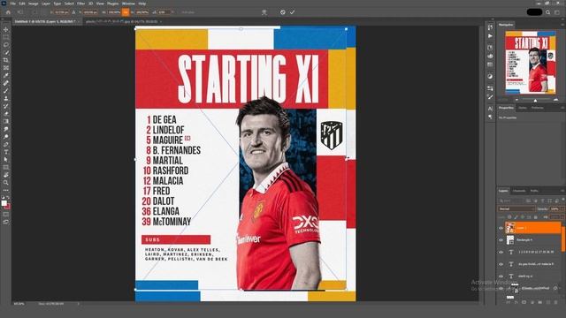Open the Paragraph panel icon
This screenshot has width=566, height=318.
tap(490, 117)
